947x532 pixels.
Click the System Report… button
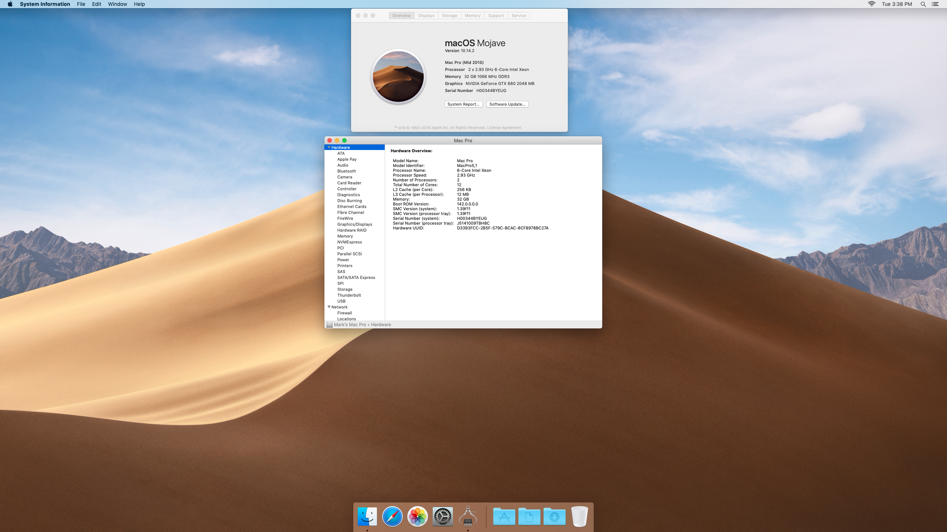(464, 104)
